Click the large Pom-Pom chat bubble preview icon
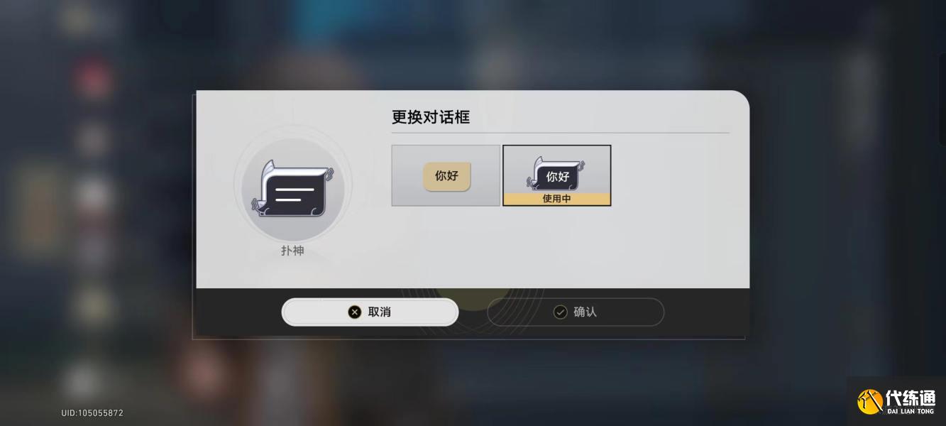Viewport: 946px width, 426px height. [x=292, y=189]
